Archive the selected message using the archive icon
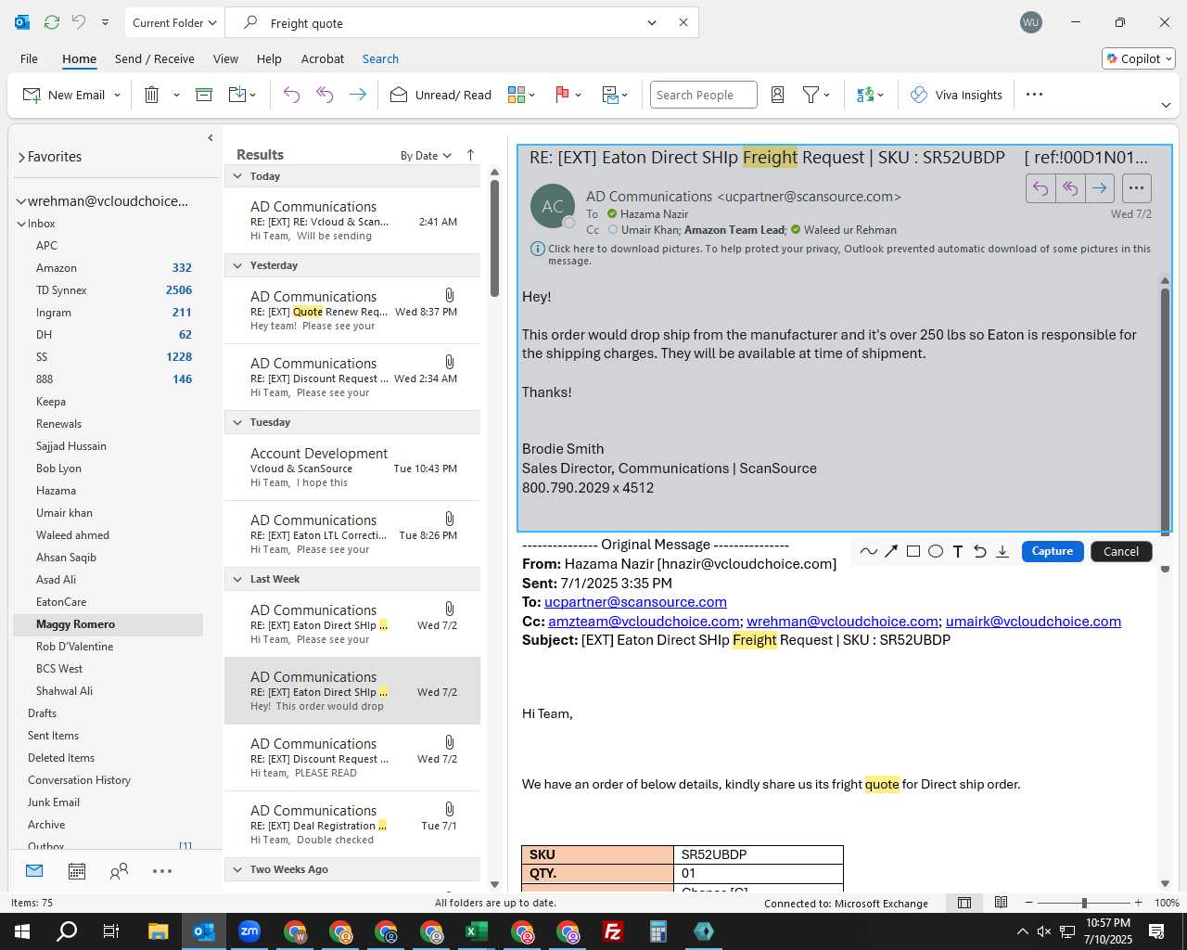 point(204,95)
